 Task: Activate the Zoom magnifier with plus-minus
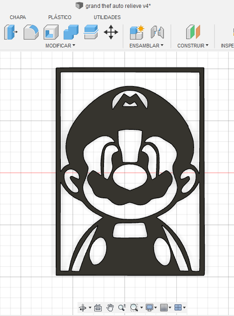point(122,308)
